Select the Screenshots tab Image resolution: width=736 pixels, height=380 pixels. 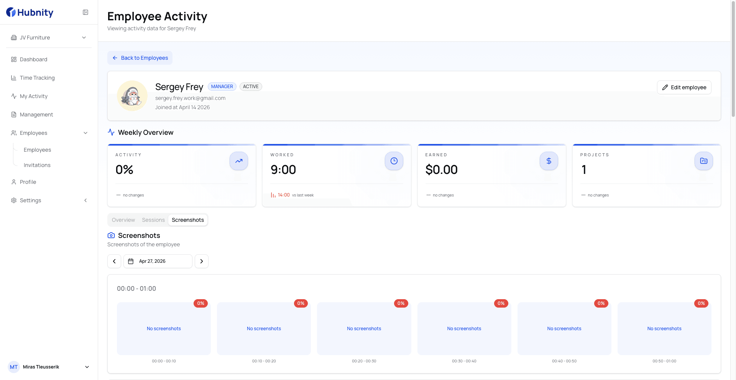pos(188,220)
